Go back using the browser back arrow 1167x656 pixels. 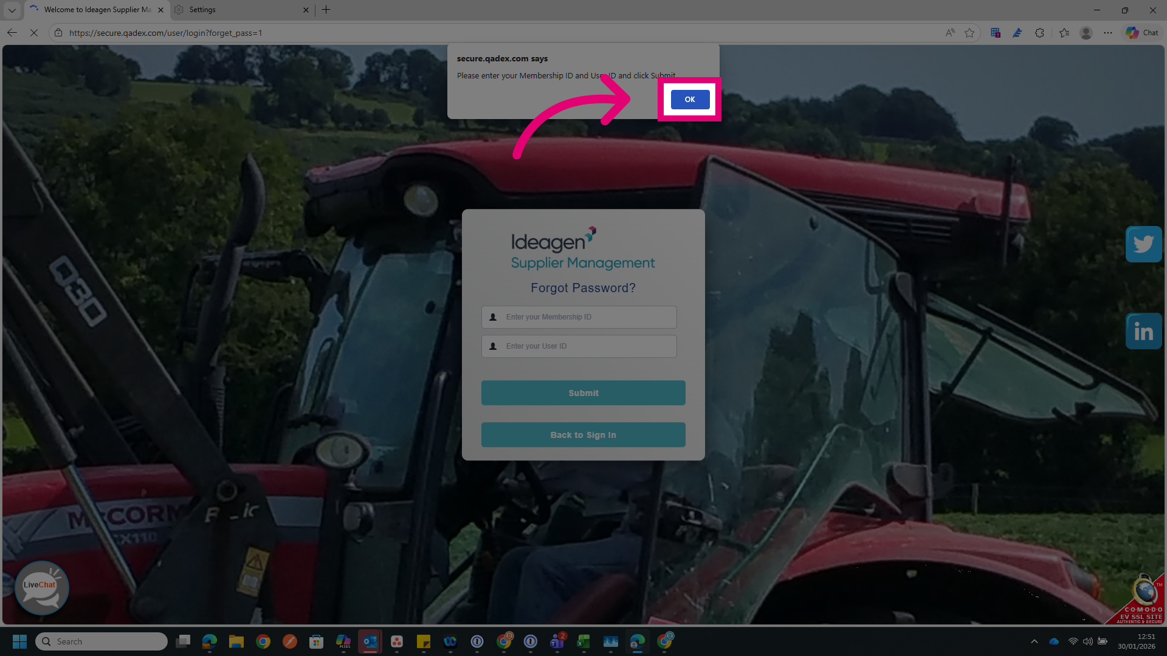pos(12,33)
